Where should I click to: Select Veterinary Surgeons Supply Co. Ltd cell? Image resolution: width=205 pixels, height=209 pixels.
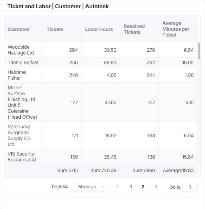coord(23,135)
